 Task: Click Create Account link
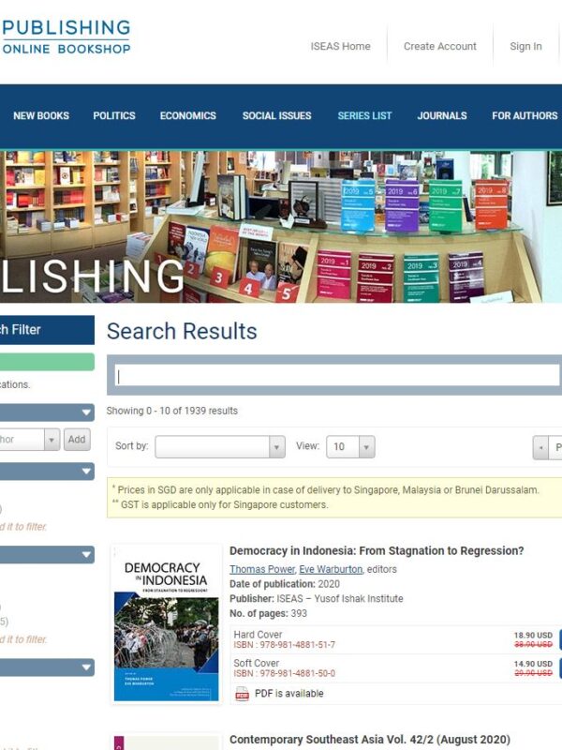(x=439, y=46)
